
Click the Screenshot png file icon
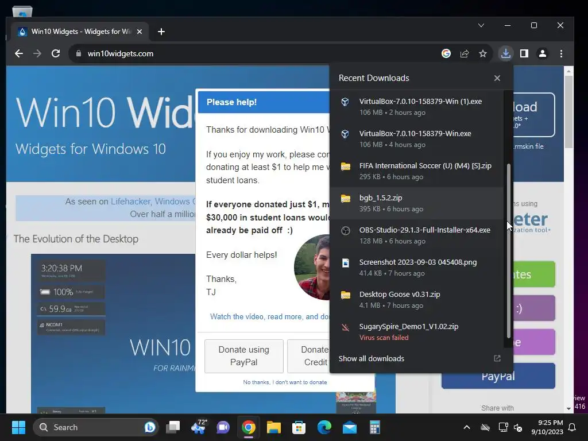345,263
